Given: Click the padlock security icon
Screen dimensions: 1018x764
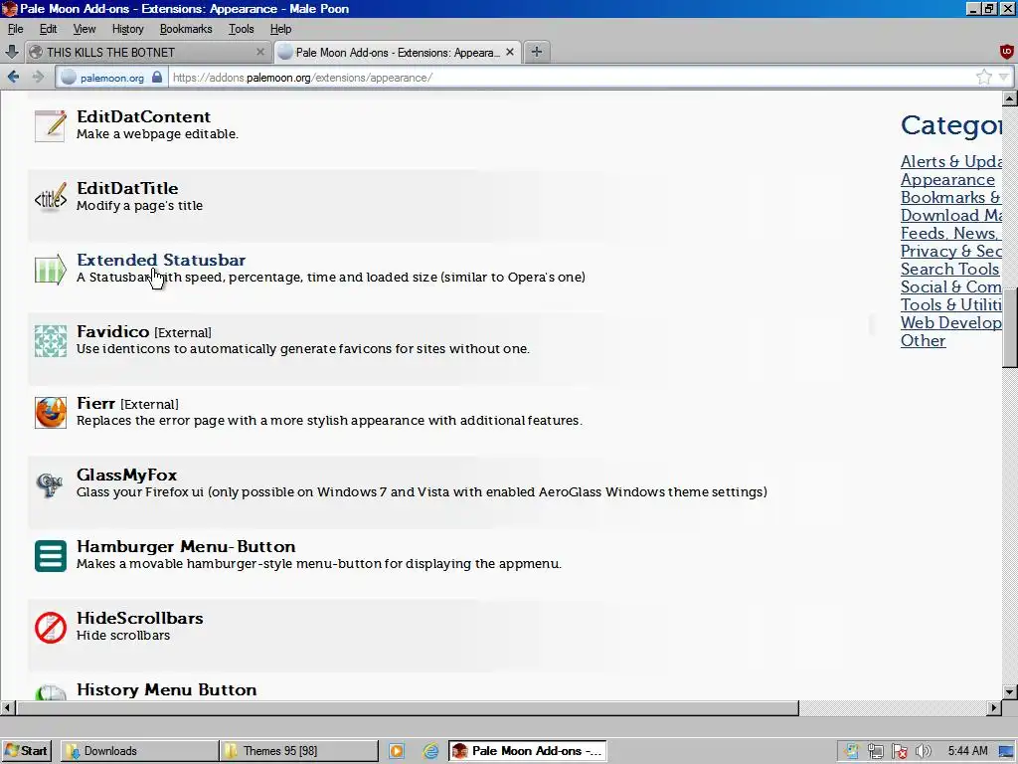Looking at the screenshot, I should point(156,78).
